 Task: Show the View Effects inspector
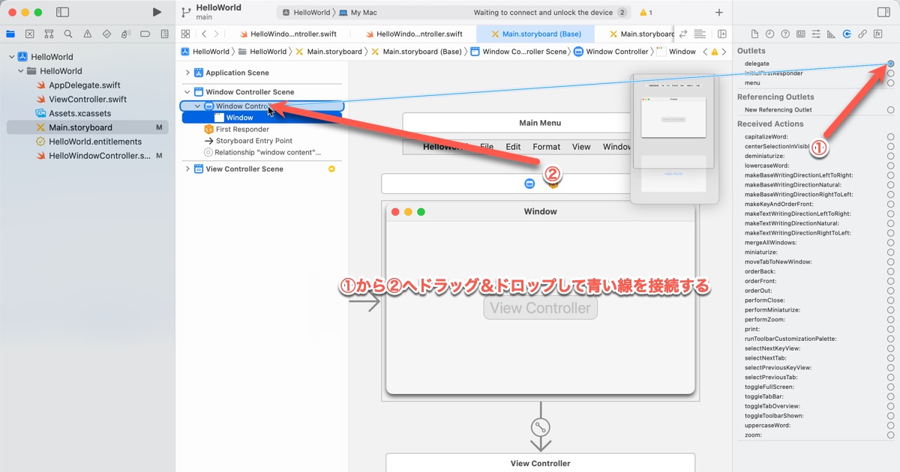coord(877,34)
